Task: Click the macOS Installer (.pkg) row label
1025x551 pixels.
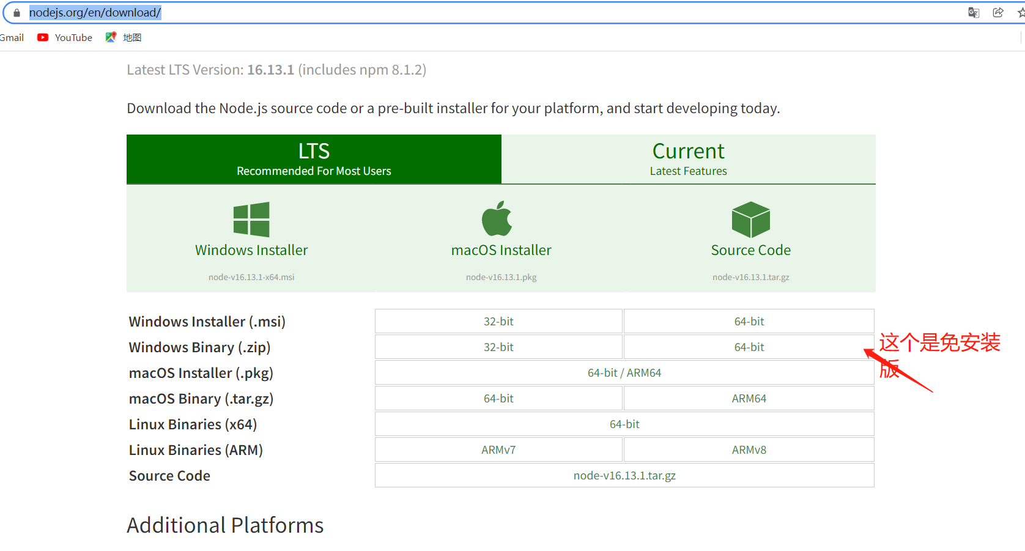Action: 201,373
